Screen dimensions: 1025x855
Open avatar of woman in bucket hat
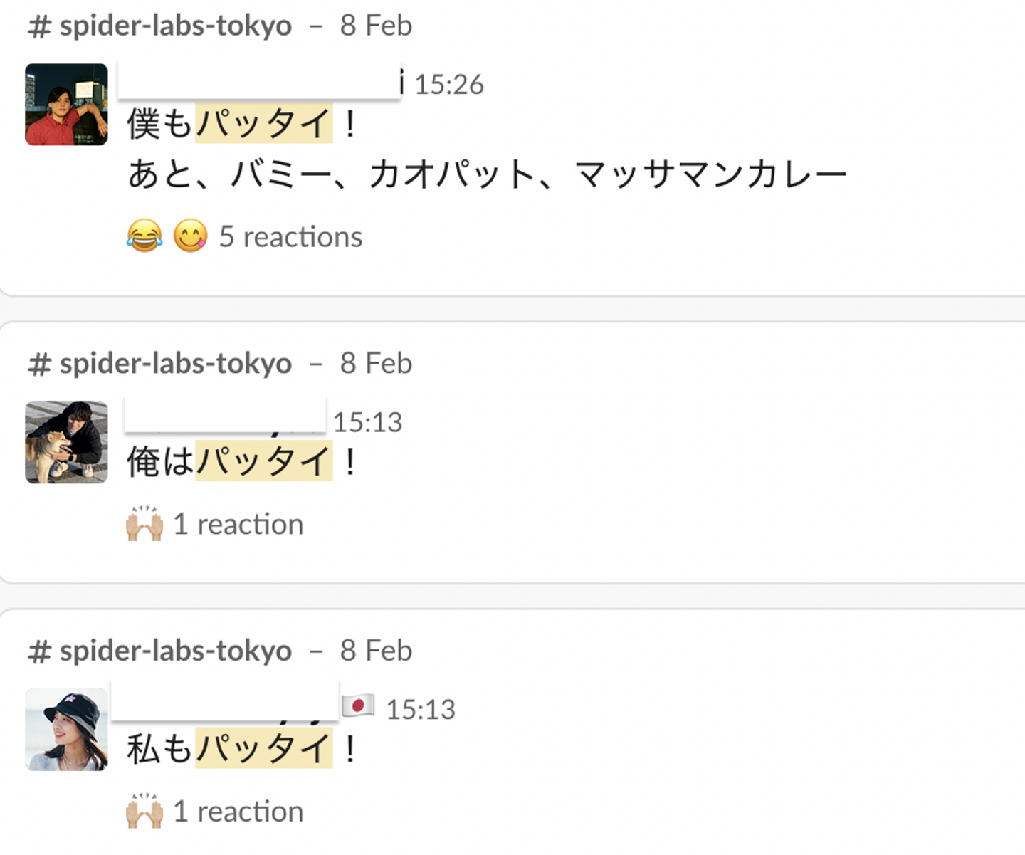tap(66, 729)
